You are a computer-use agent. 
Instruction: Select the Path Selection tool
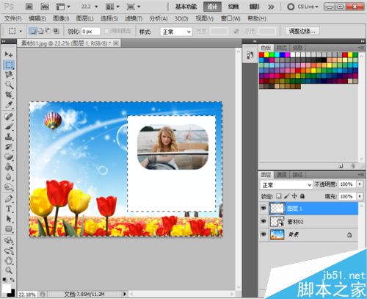click(9, 219)
